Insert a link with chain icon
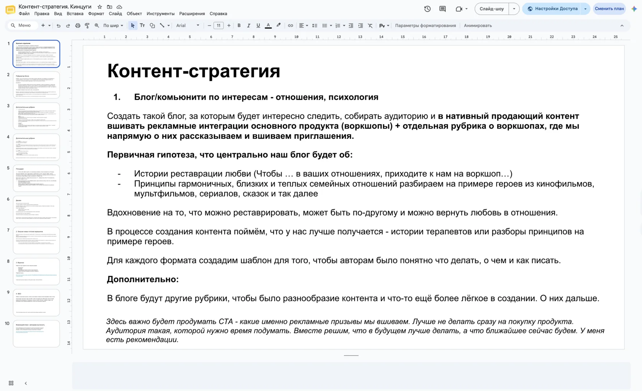The image size is (642, 391). (290, 26)
